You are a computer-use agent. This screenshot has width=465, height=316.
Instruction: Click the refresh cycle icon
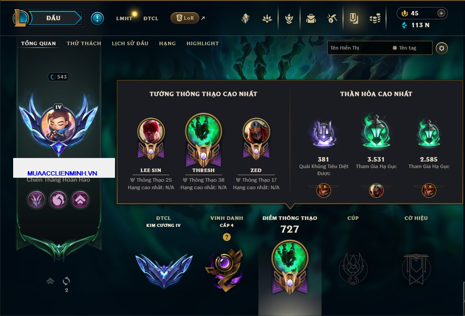click(x=66, y=281)
